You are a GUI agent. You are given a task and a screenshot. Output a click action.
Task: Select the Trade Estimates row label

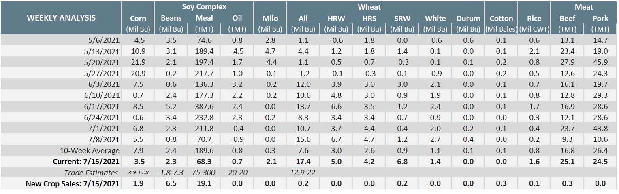(x=91, y=173)
